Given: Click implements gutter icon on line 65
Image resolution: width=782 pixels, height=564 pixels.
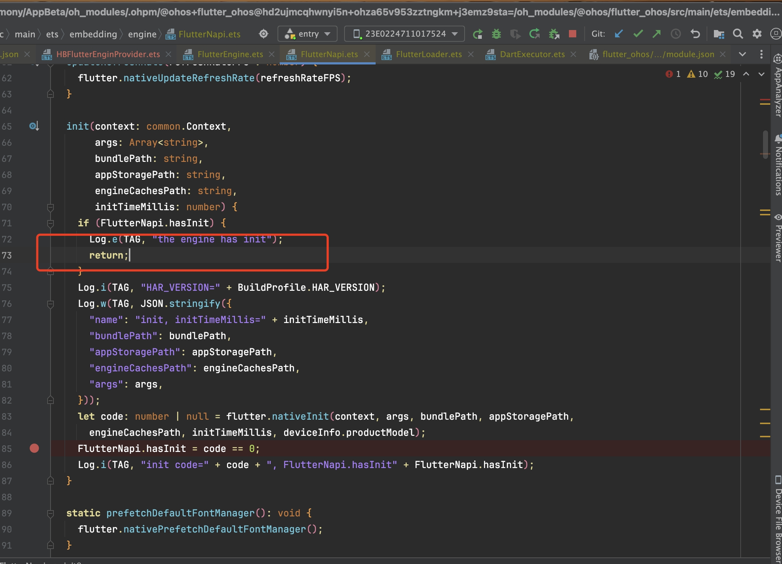Looking at the screenshot, I should coord(34,126).
